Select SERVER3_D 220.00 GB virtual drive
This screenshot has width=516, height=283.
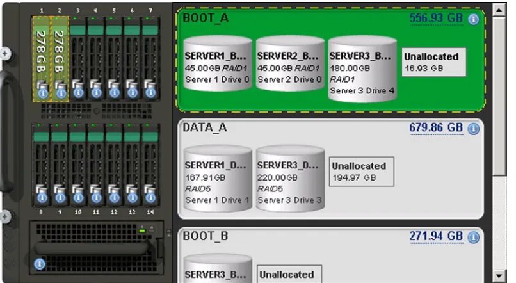click(x=290, y=178)
